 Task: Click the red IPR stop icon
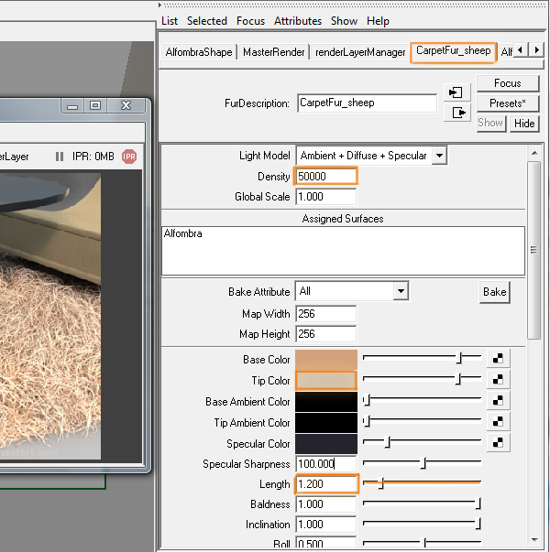129,157
